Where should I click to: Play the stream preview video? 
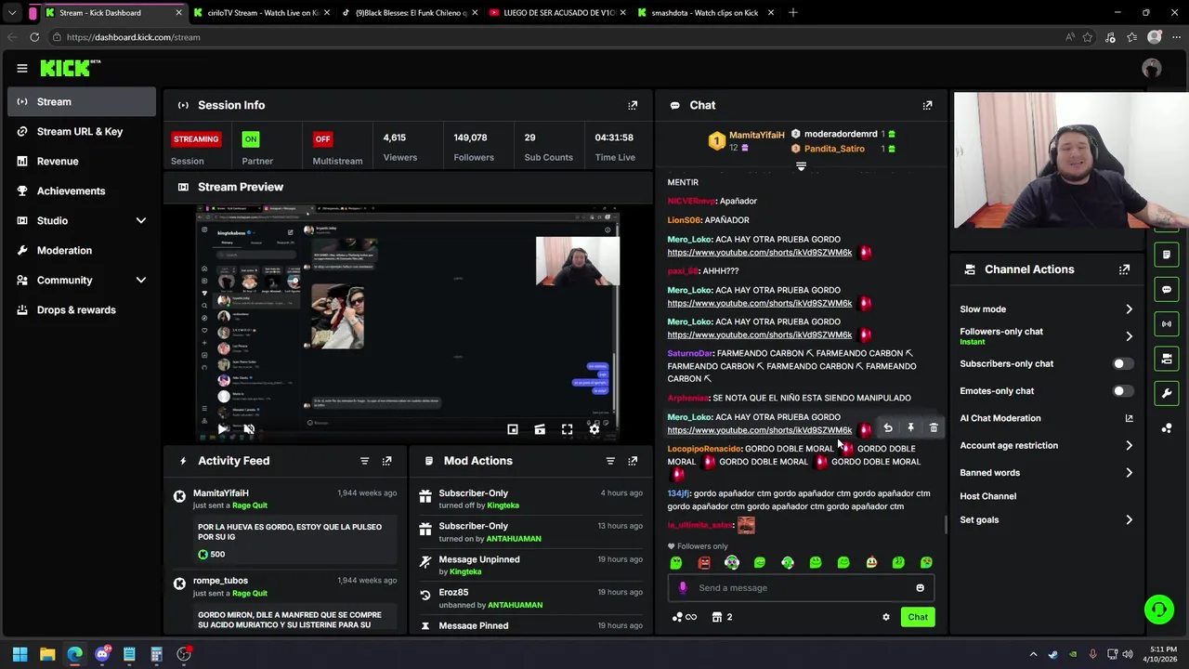(x=223, y=429)
